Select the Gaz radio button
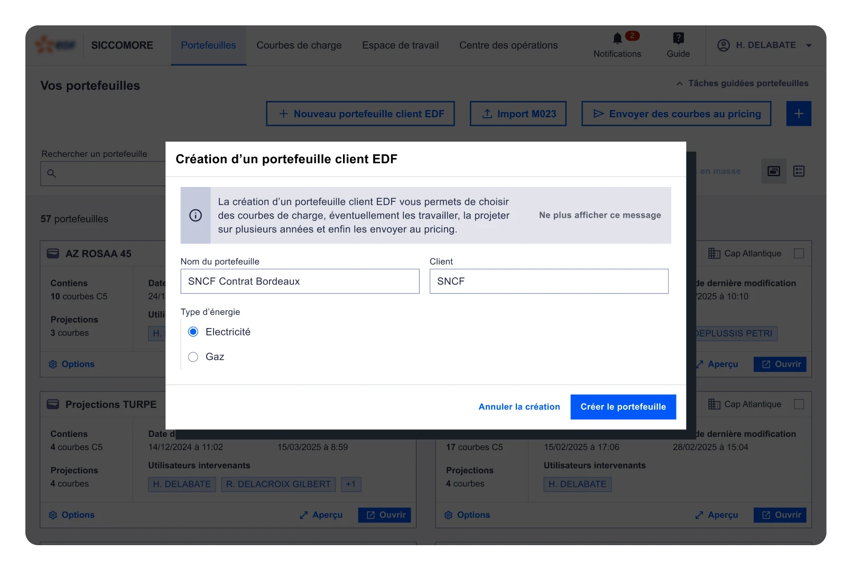This screenshot has width=852, height=570. (193, 357)
